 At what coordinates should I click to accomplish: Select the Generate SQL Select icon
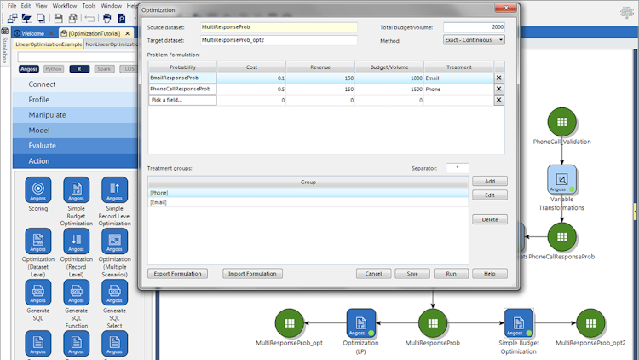click(114, 293)
